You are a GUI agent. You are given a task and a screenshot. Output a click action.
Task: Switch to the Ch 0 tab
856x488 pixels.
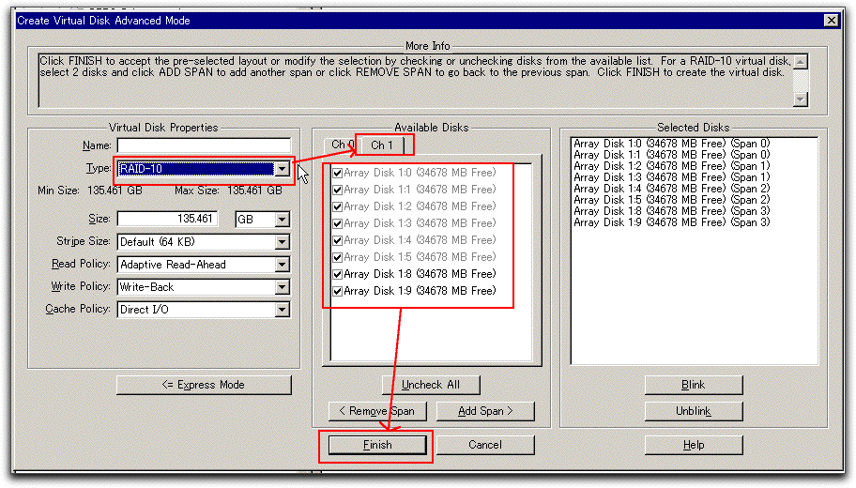point(340,145)
